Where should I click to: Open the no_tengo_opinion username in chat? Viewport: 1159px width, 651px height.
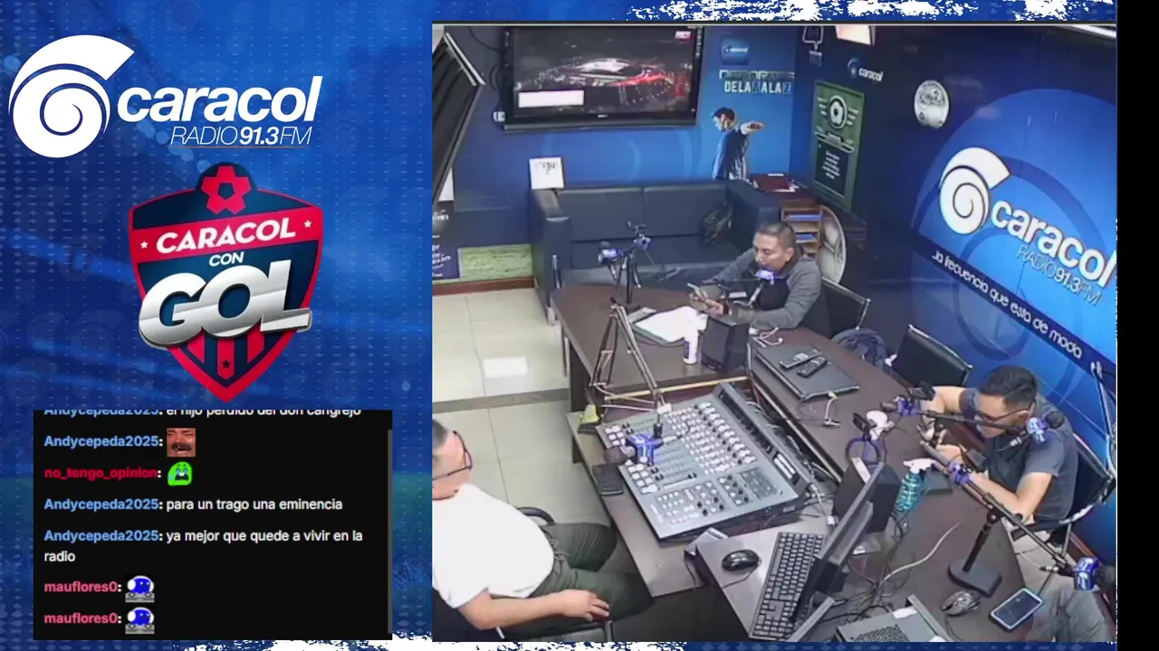point(101,474)
